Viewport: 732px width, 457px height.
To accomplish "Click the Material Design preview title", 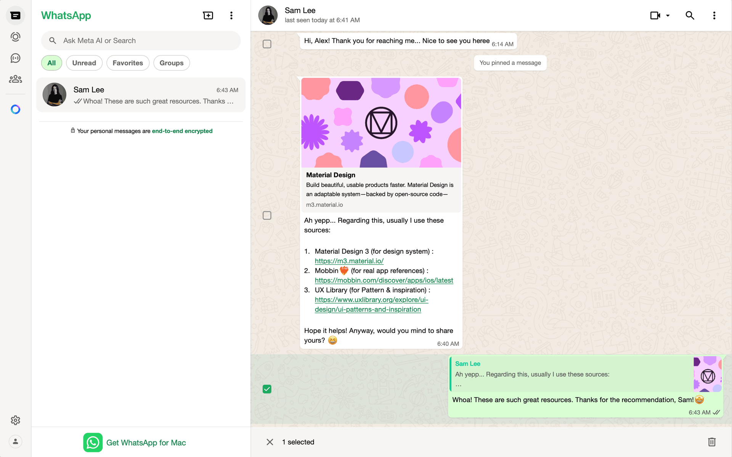I will [x=331, y=175].
